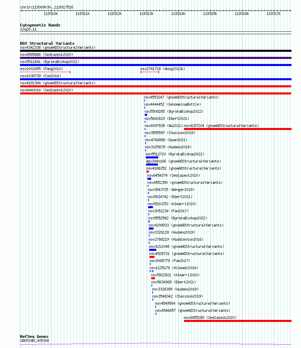The width and height of the screenshot is (301, 348).
Task: Click nsv5634762 Ebert2021 label
Action: coord(170,197)
